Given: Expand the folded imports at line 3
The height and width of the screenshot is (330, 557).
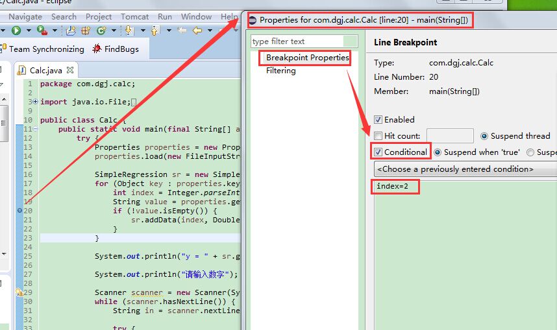Looking at the screenshot, I should point(35,102).
